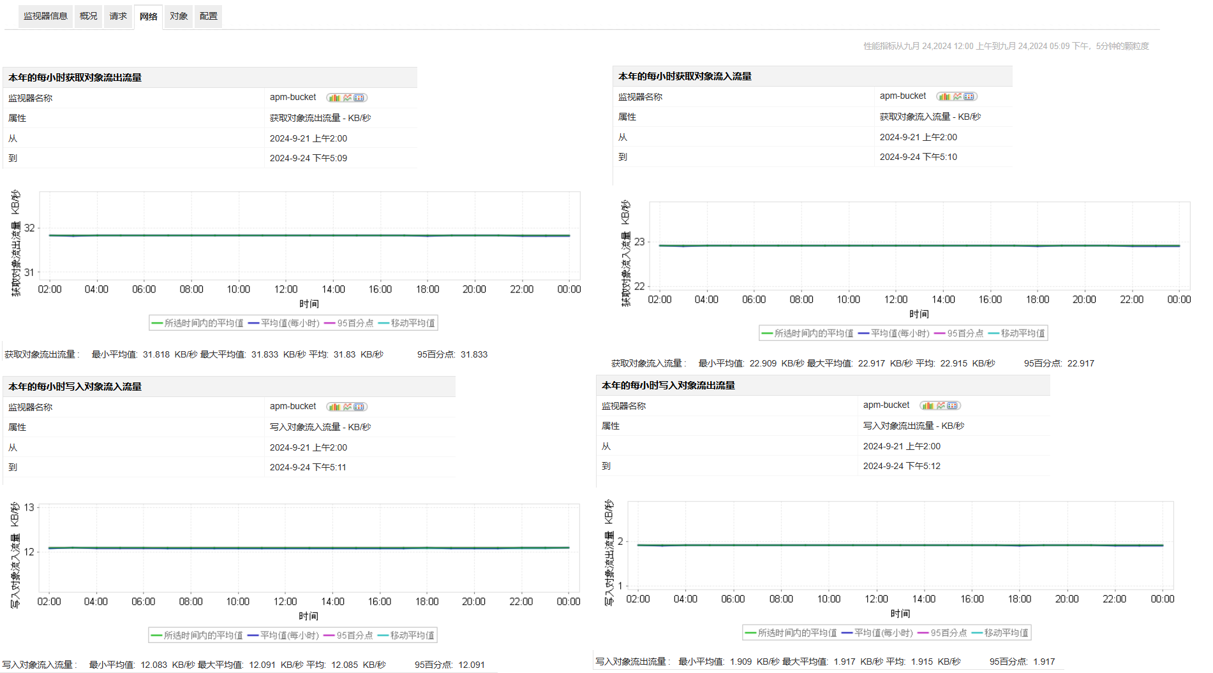The height and width of the screenshot is (673, 1213).
Task: Open table view icon in 获取对象流出流量 panel
Action: (359, 98)
